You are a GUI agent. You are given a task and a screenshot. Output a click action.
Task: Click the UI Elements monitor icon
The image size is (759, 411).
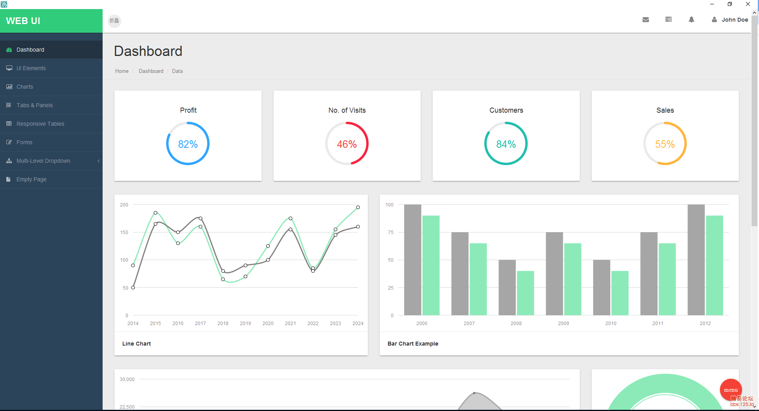point(9,68)
